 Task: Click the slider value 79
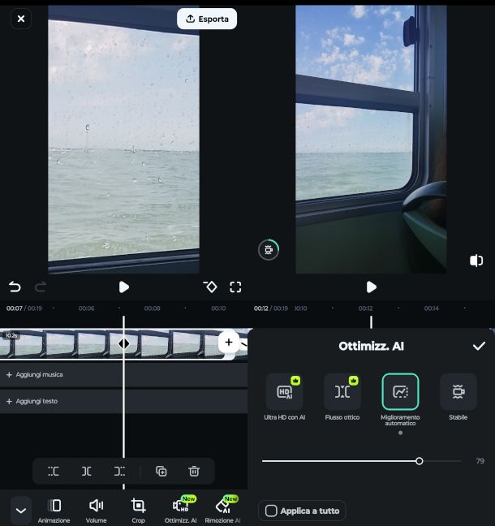tap(480, 461)
